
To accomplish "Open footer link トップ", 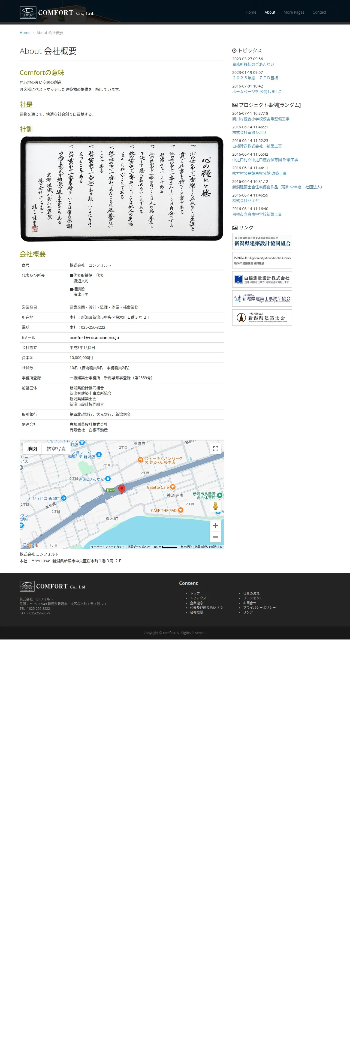I will coord(195,593).
